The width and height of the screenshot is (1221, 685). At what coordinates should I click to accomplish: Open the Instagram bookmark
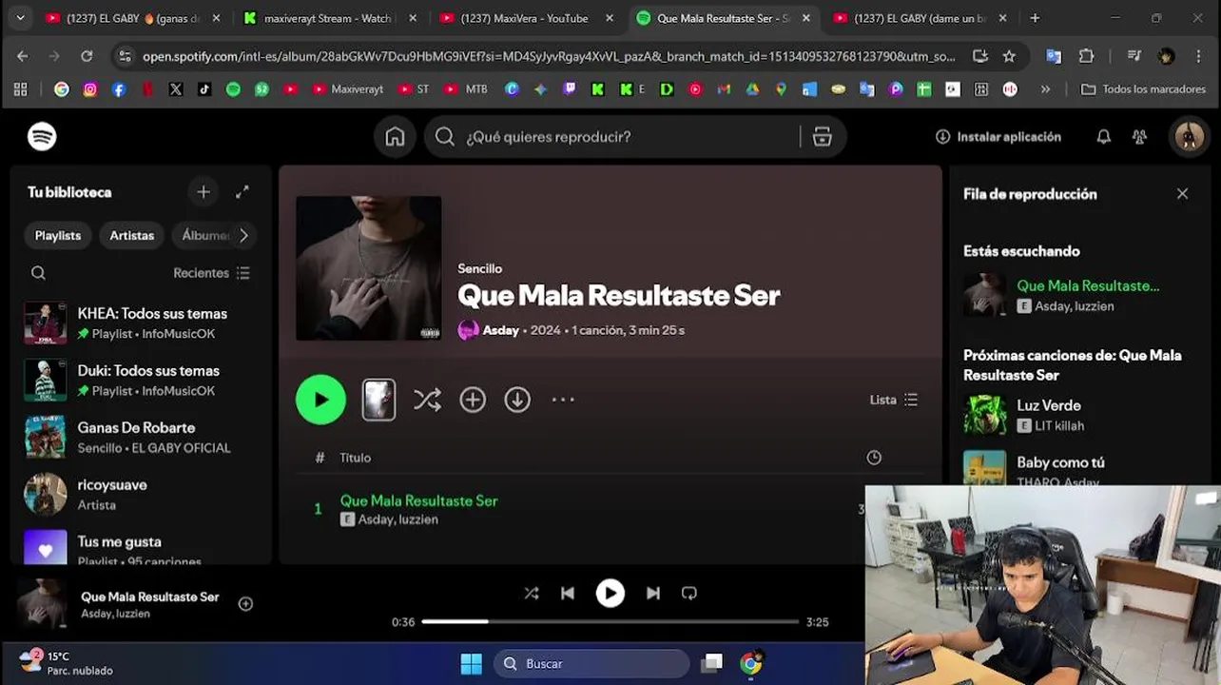pos(89,89)
